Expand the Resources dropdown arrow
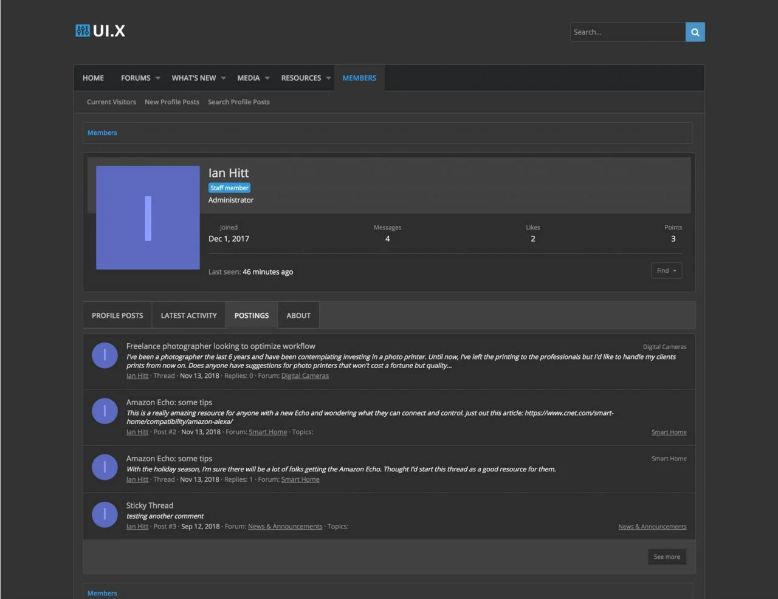Screen dimensions: 778x599 pyautogui.click(x=329, y=78)
